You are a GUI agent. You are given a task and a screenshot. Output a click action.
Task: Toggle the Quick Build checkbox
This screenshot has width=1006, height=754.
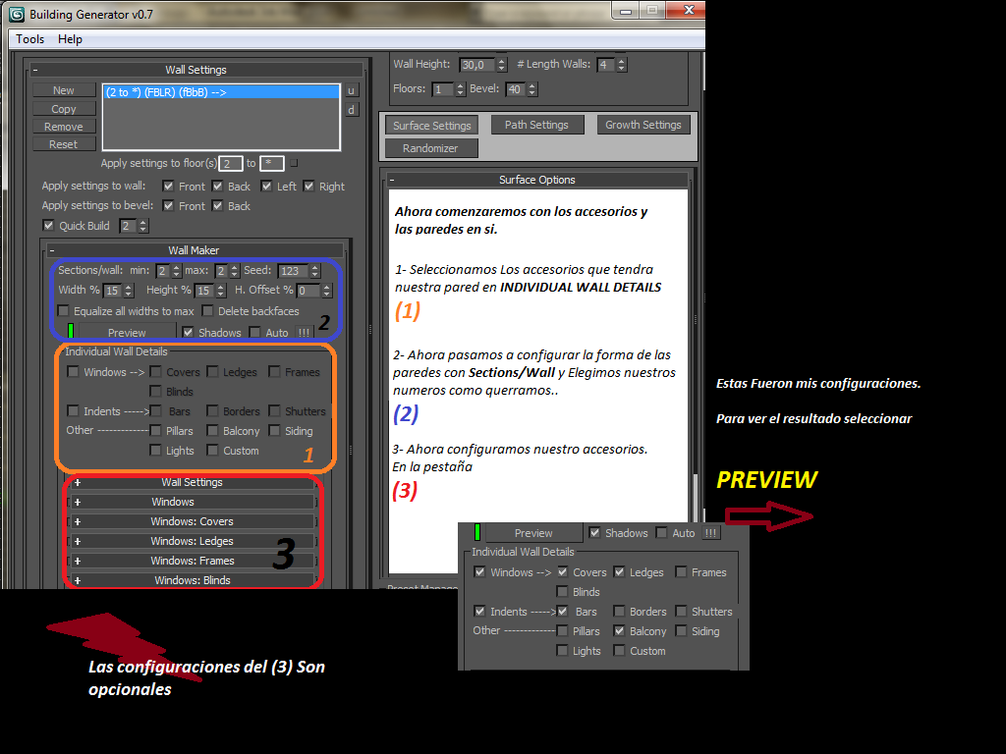click(x=49, y=226)
